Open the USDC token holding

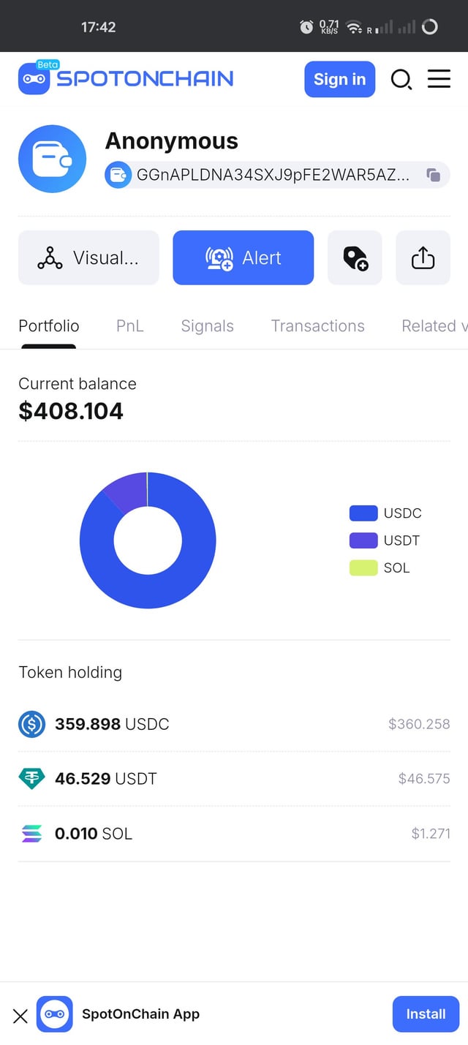[112, 724]
